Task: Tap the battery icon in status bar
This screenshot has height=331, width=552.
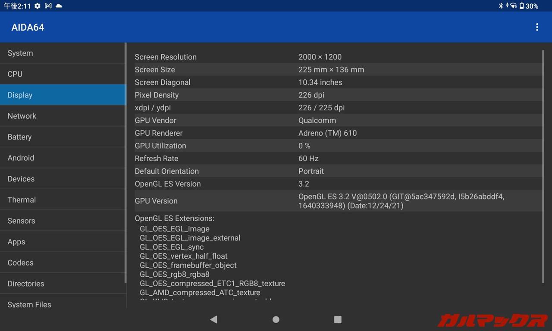Action: 521,6
